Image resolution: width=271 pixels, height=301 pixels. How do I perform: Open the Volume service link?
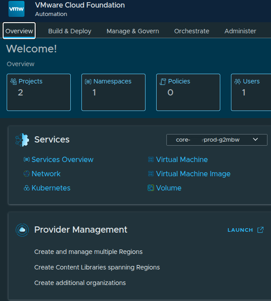click(169, 188)
